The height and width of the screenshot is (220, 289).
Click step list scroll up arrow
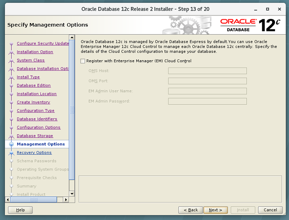[72, 37]
